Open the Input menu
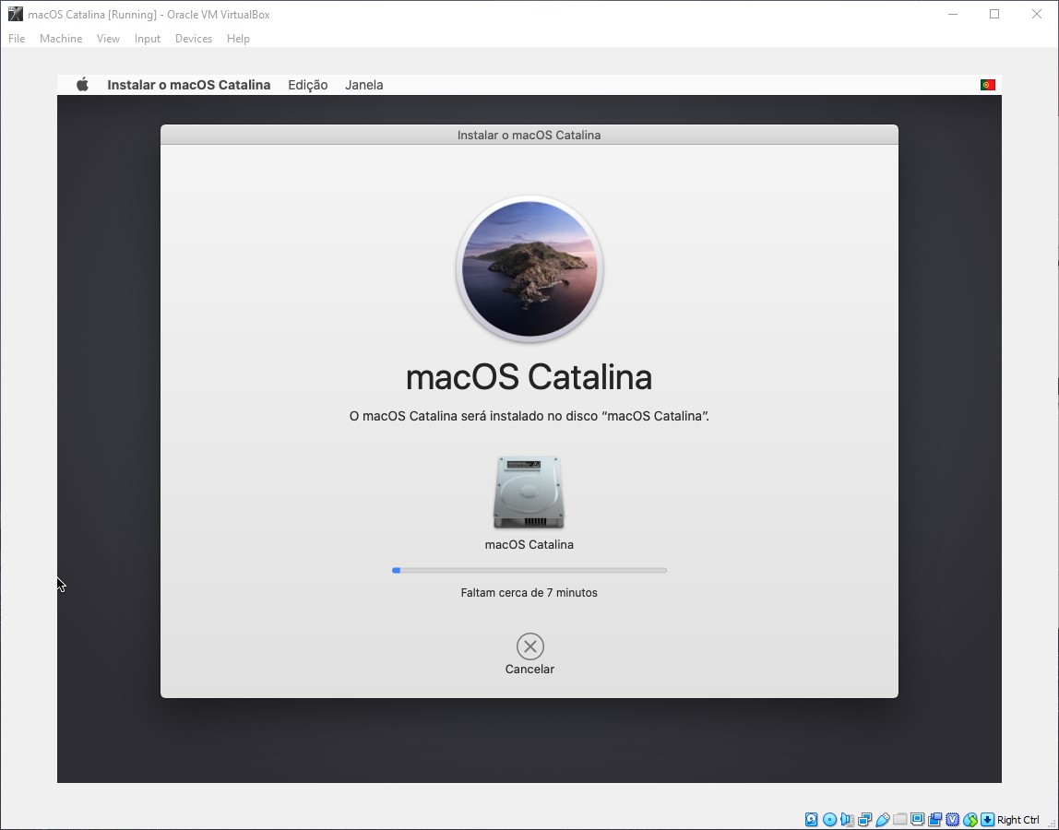This screenshot has height=830, width=1059. (148, 39)
